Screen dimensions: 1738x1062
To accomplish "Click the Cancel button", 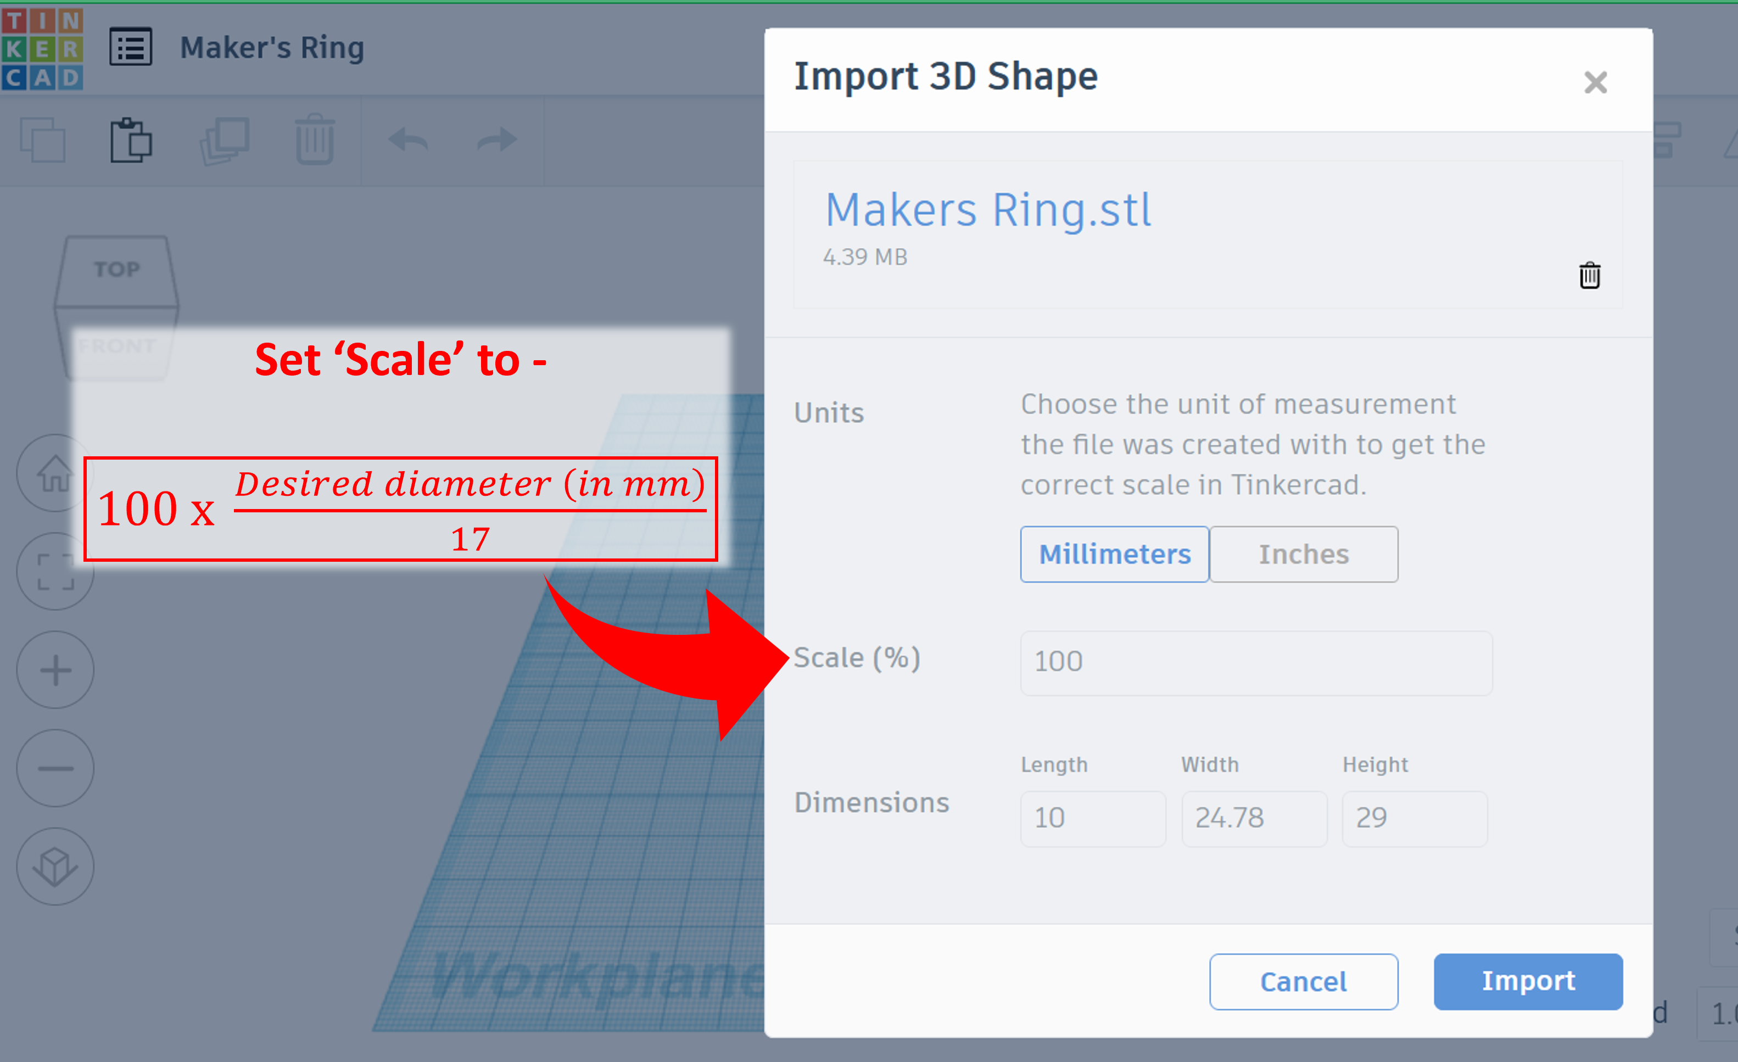I will click(1304, 982).
